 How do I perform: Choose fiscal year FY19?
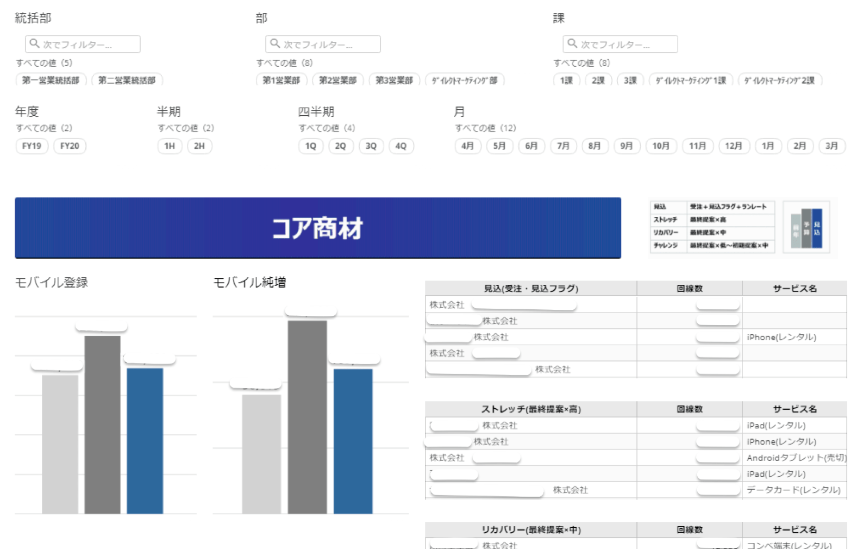point(32,146)
